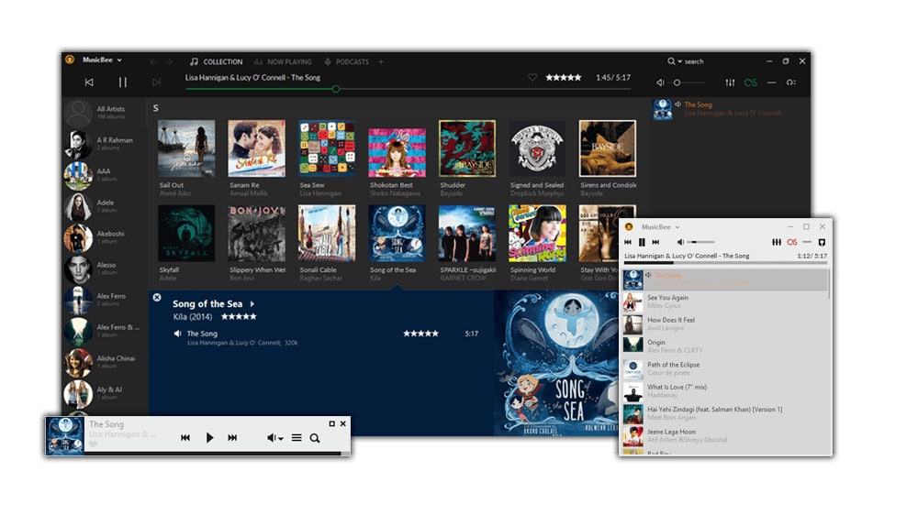Open the MusicBee menu in main window
The image size is (918, 515).
pyautogui.click(x=102, y=60)
